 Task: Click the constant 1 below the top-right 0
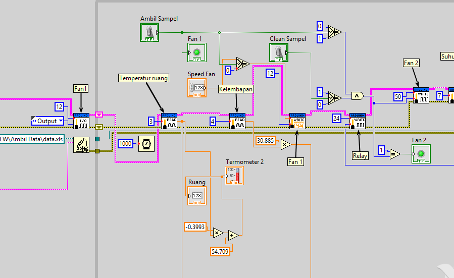(320, 38)
